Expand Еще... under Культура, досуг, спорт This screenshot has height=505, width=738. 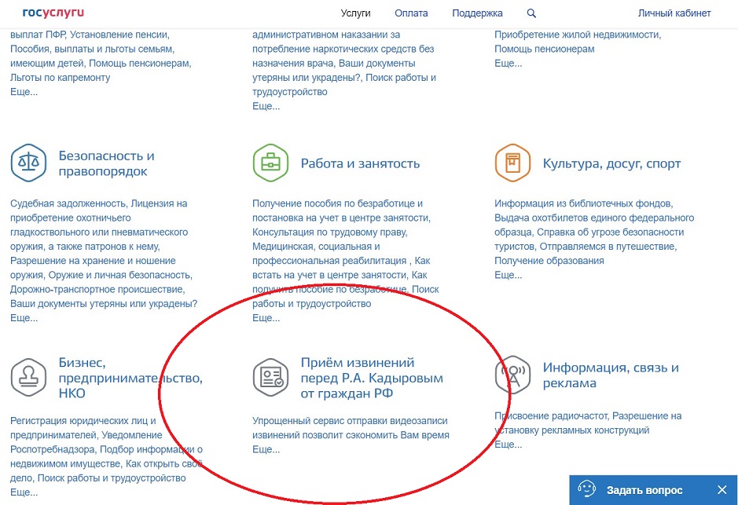(508, 275)
